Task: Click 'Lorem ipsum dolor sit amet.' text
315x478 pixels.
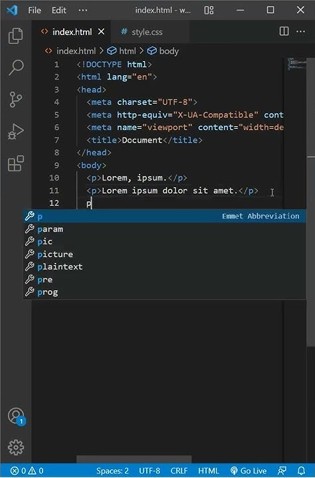Action: (169, 191)
